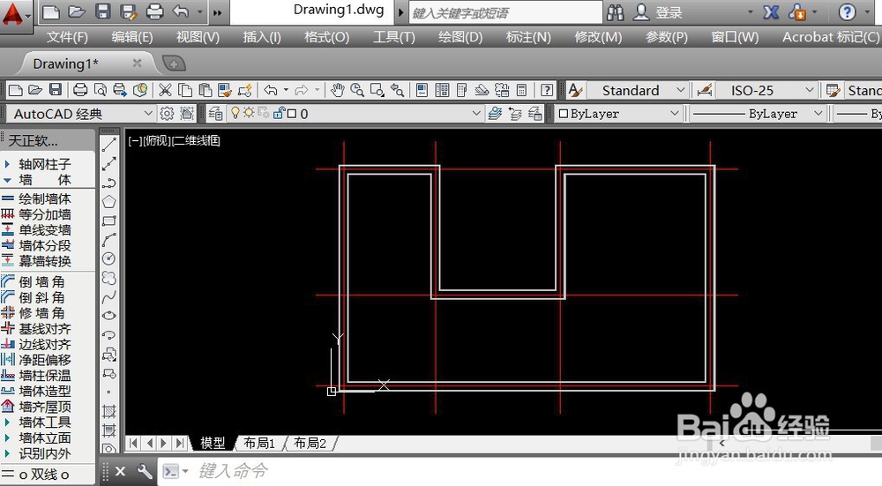
Task: Select the Ellipse draw tool
Action: [x=109, y=316]
